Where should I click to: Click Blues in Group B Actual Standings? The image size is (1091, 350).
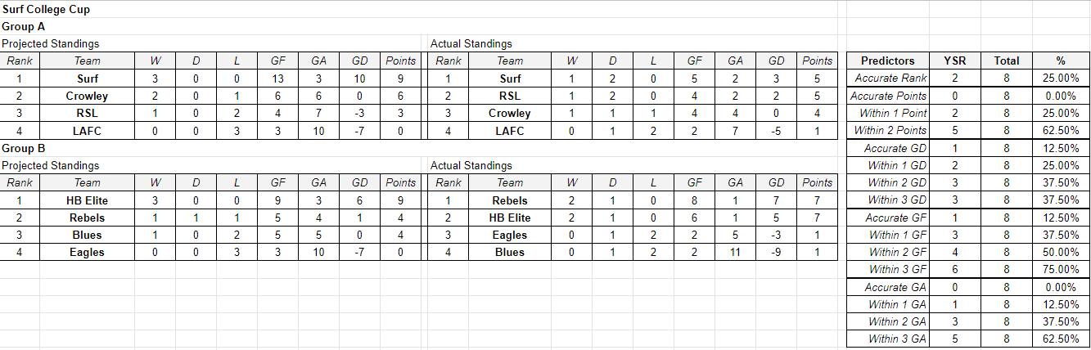click(510, 252)
